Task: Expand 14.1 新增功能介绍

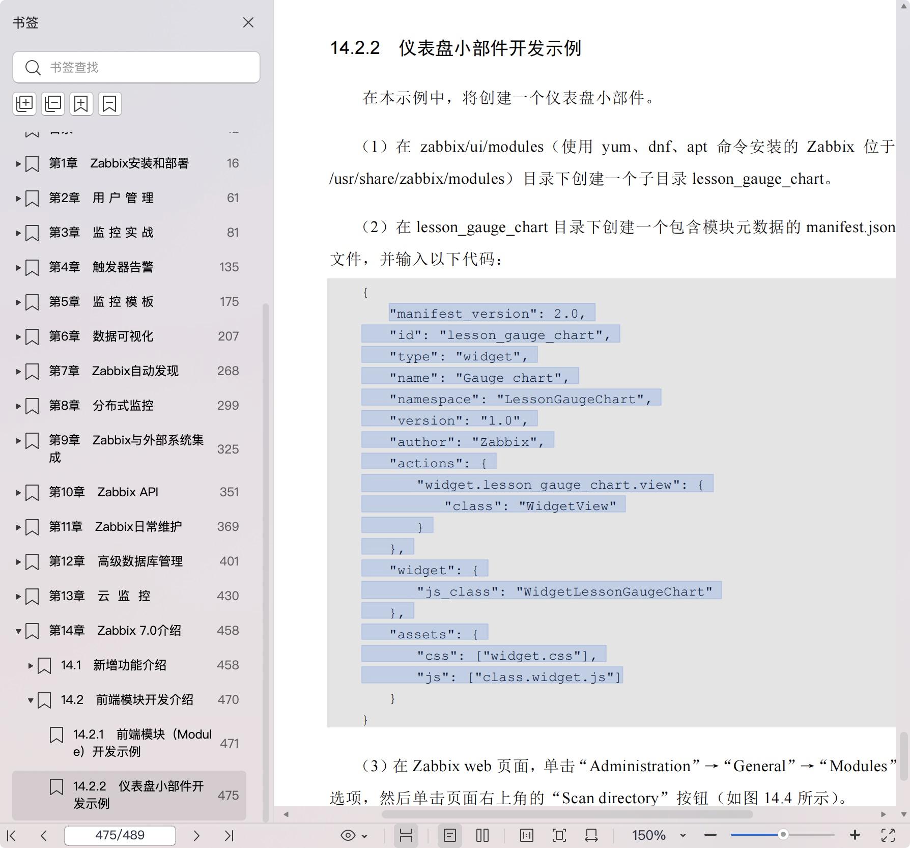Action: [31, 666]
